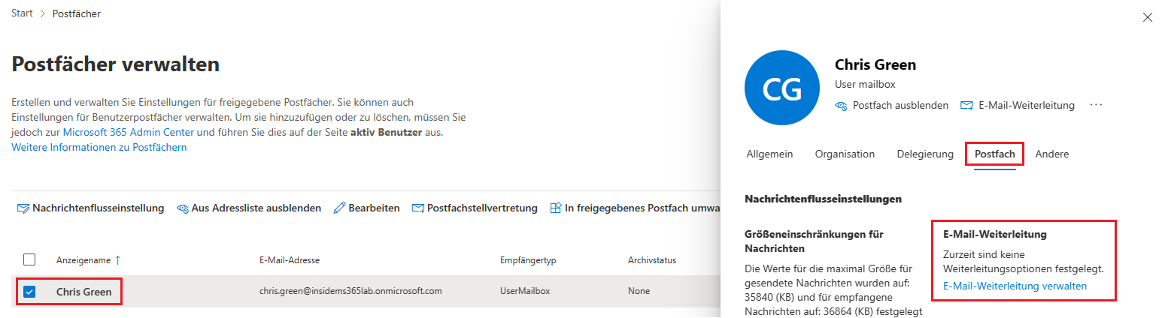Switch to the Allgemein tab
The image size is (1165, 318).
click(769, 154)
